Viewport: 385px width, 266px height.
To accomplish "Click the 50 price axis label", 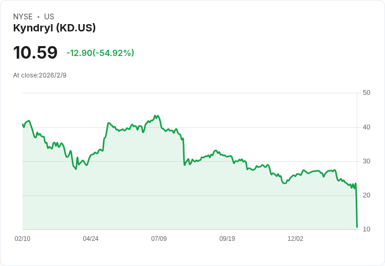I will [367, 93].
